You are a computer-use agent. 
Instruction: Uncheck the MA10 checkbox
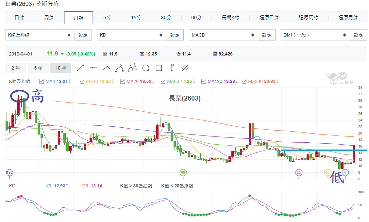click(82, 81)
